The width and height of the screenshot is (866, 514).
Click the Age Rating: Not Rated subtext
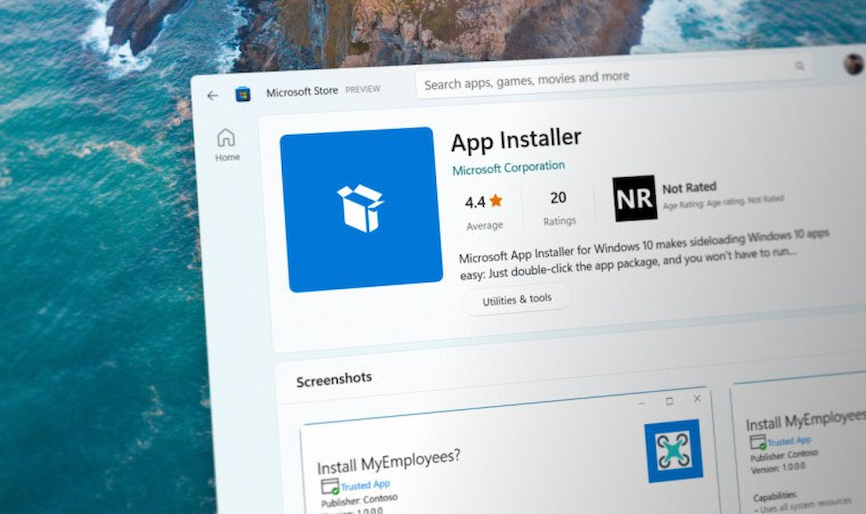[x=723, y=202]
